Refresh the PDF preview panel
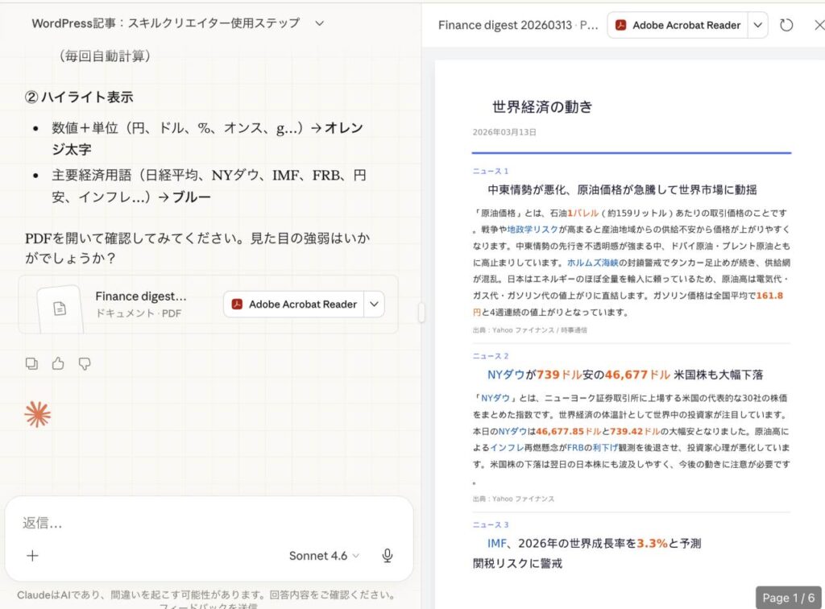 click(x=786, y=25)
